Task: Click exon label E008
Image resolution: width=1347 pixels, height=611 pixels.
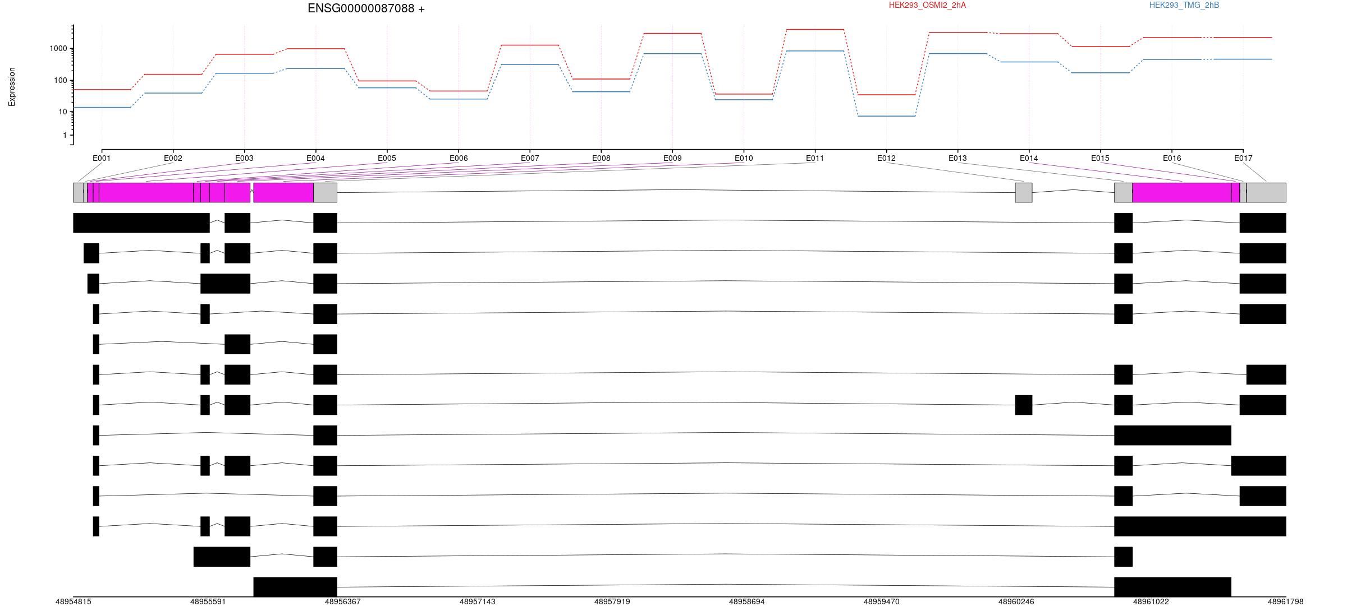Action: click(601, 158)
